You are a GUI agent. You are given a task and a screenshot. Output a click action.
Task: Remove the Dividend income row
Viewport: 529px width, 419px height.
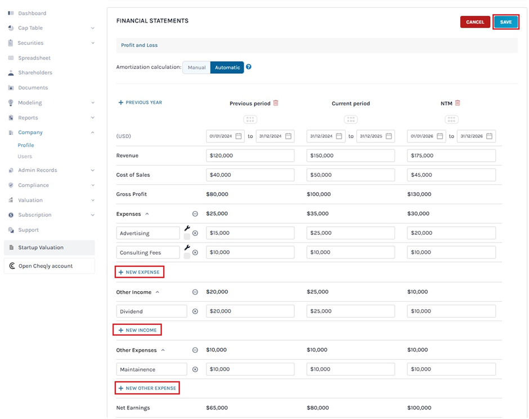coord(195,311)
